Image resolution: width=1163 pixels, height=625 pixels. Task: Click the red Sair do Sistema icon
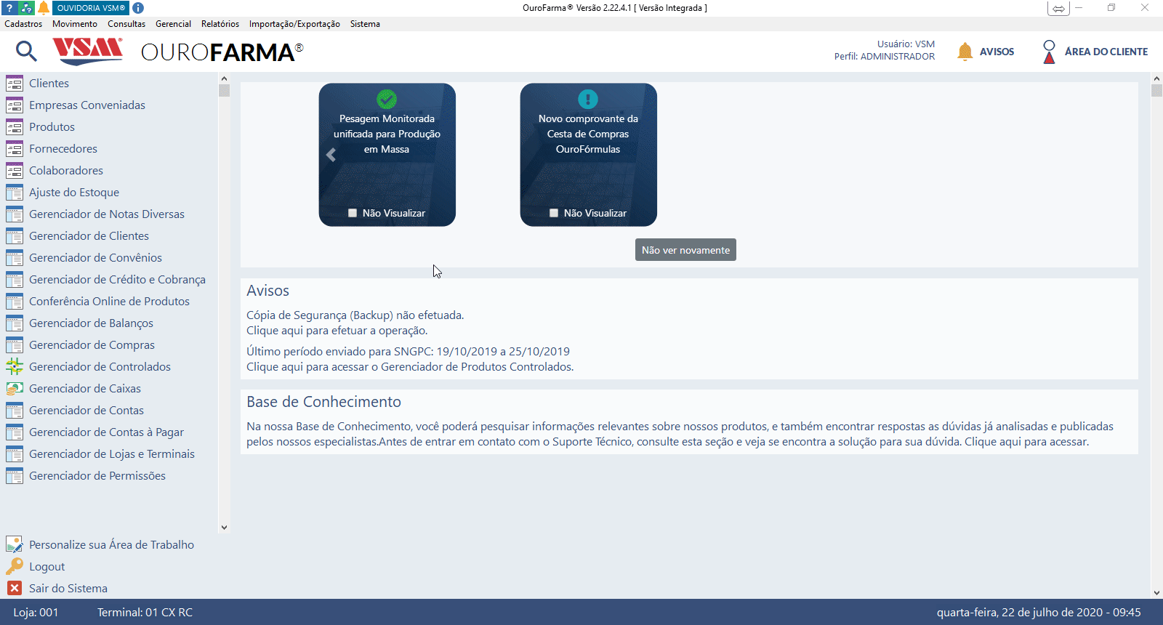tap(15, 588)
